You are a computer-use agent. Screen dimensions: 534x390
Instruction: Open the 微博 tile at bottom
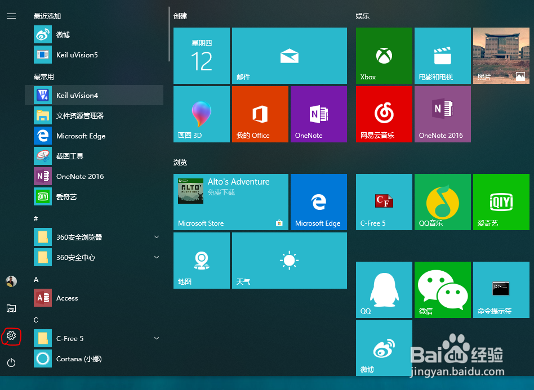point(384,348)
